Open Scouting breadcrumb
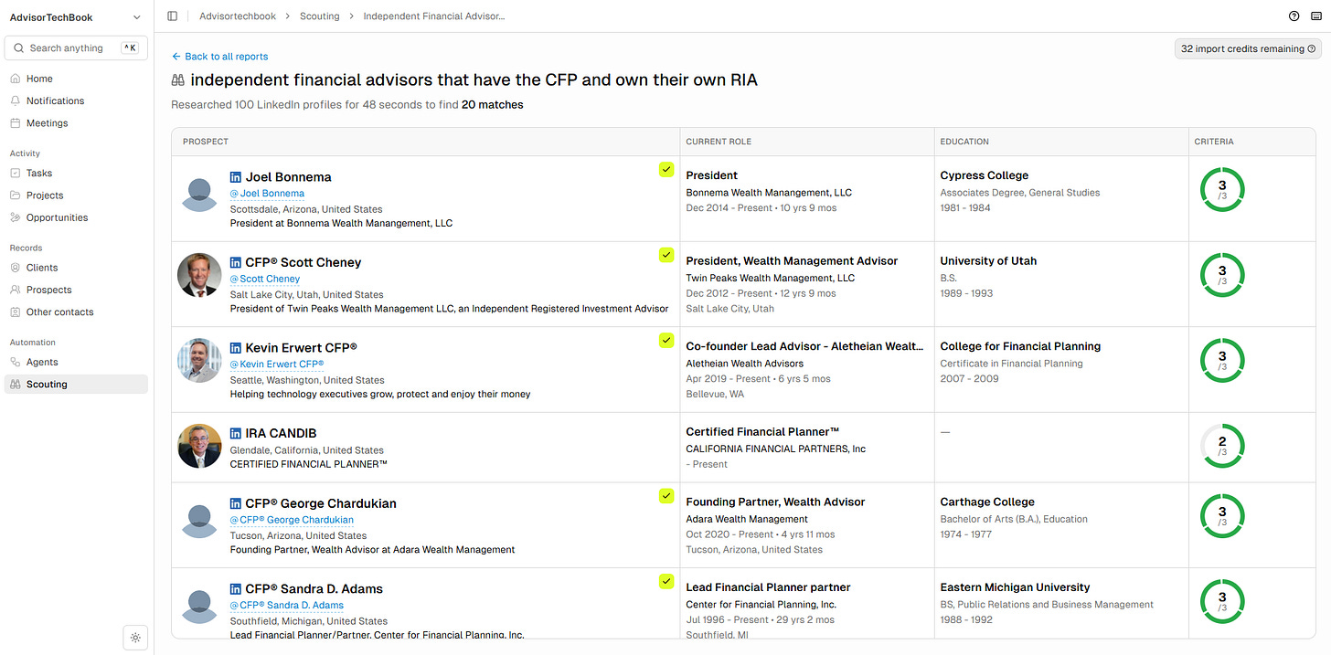The height and width of the screenshot is (655, 1331). [x=319, y=16]
